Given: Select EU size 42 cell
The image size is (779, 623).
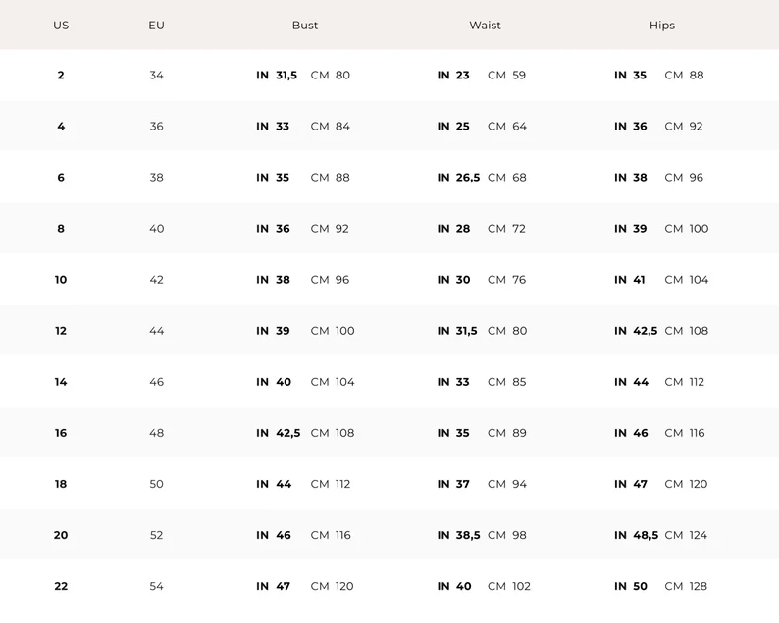Looking at the screenshot, I should coord(157,280).
